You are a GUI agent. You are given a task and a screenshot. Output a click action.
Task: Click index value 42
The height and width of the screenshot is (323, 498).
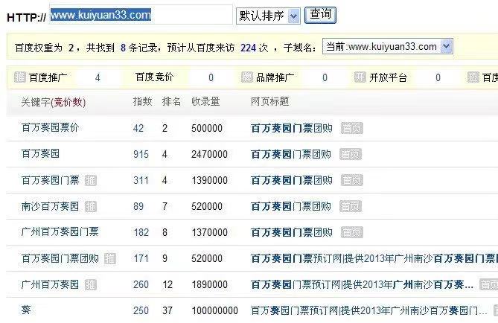(138, 128)
